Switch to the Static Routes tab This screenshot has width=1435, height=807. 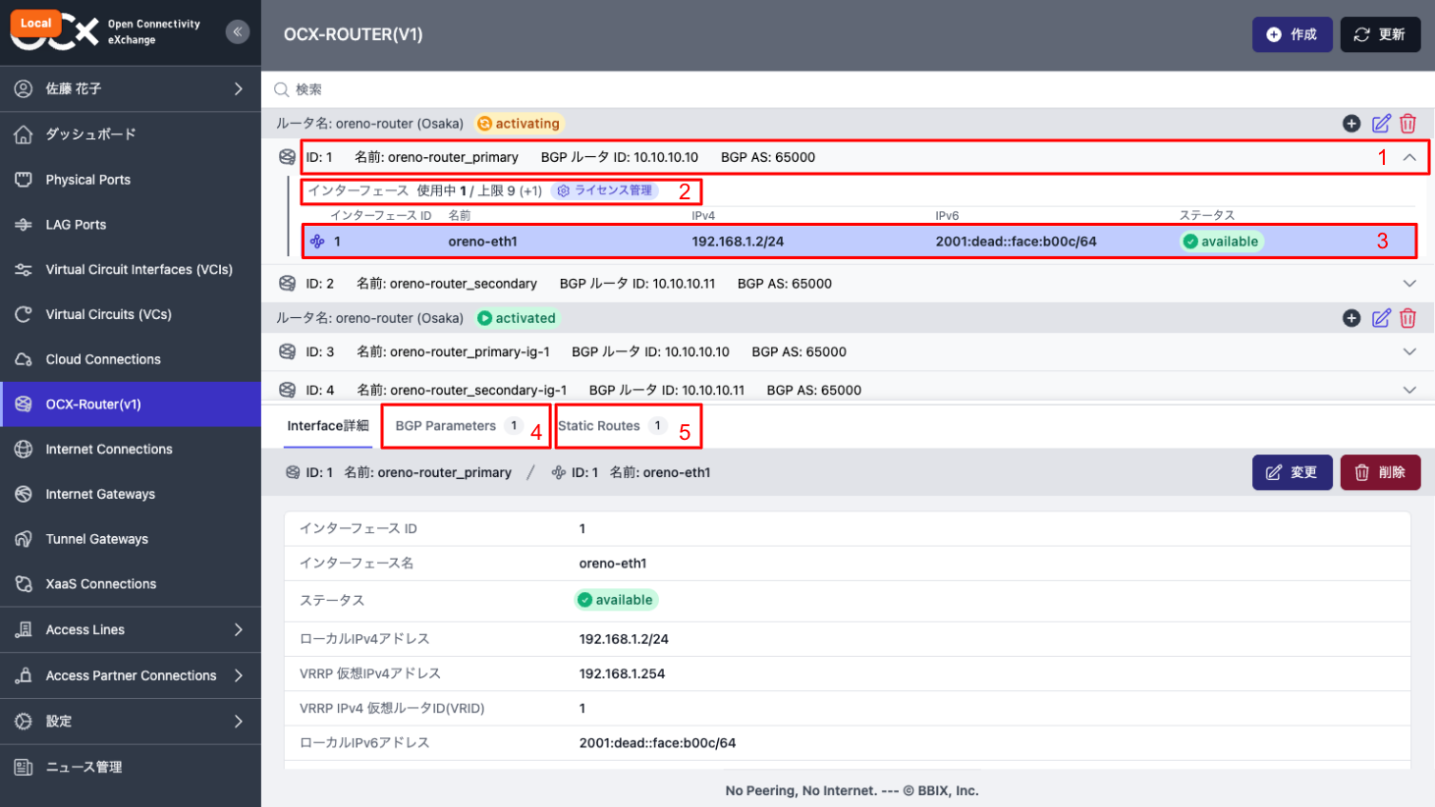[x=612, y=426]
